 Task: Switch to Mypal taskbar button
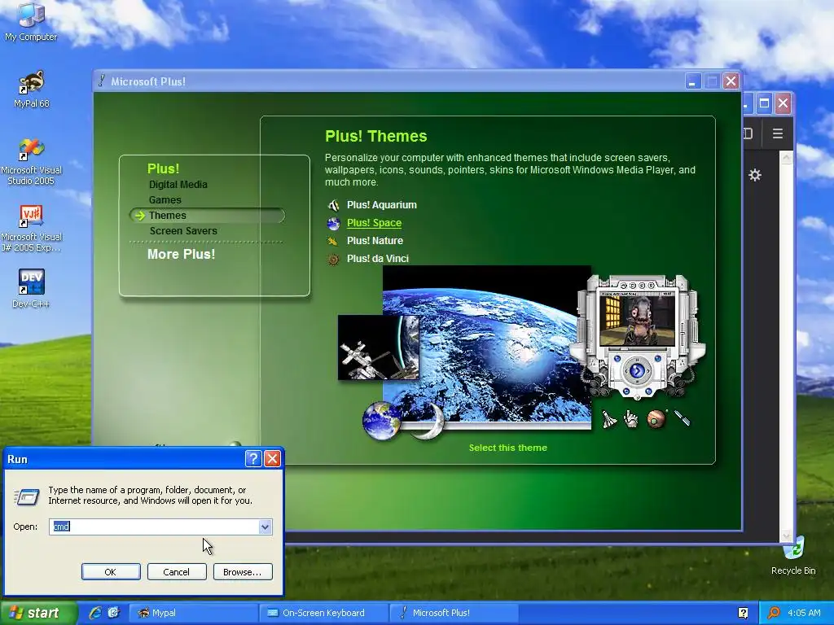coord(193,613)
